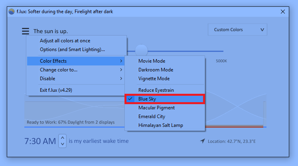
Task: Open the Custom Colors dropdown
Action: tap(237, 30)
